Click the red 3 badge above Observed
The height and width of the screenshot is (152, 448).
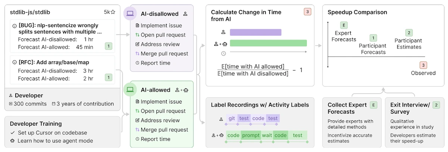tap(423, 65)
